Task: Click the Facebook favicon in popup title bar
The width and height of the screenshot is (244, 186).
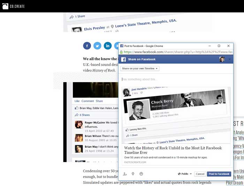Action: 122,46
